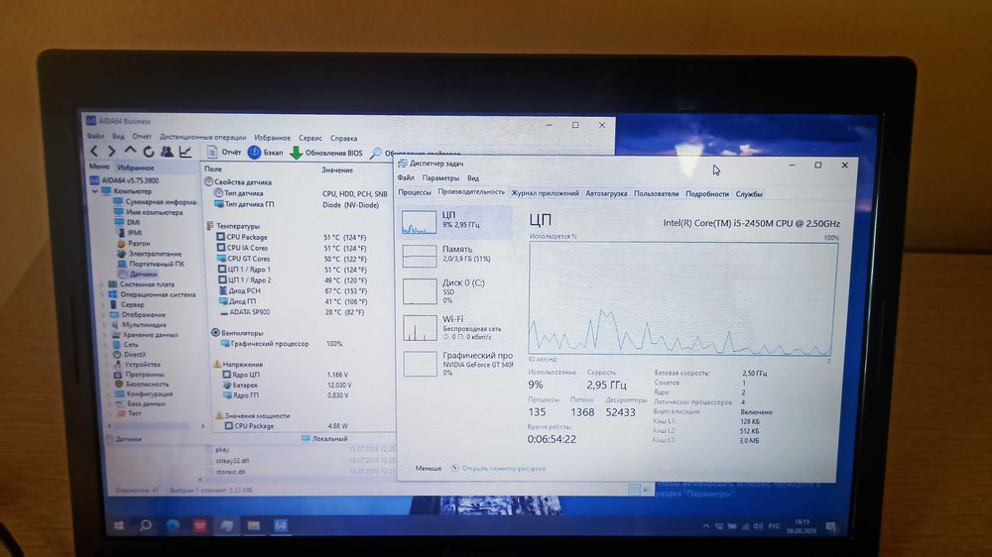992x557 pixels.
Task: Switch to Журнал приложений tab
Action: tap(545, 193)
